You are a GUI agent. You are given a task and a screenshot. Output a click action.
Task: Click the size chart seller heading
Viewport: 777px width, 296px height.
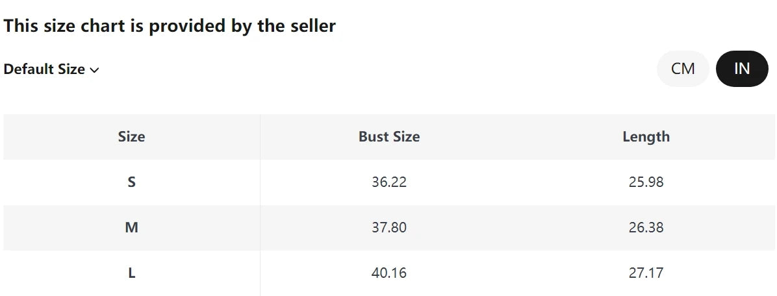[170, 26]
